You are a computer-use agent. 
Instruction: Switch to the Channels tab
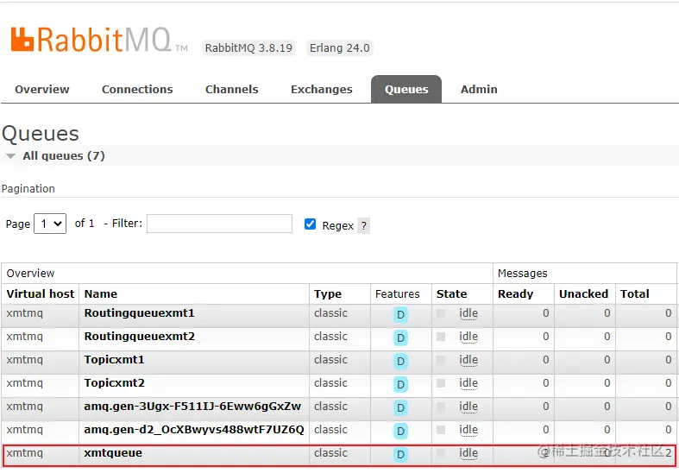(x=232, y=89)
